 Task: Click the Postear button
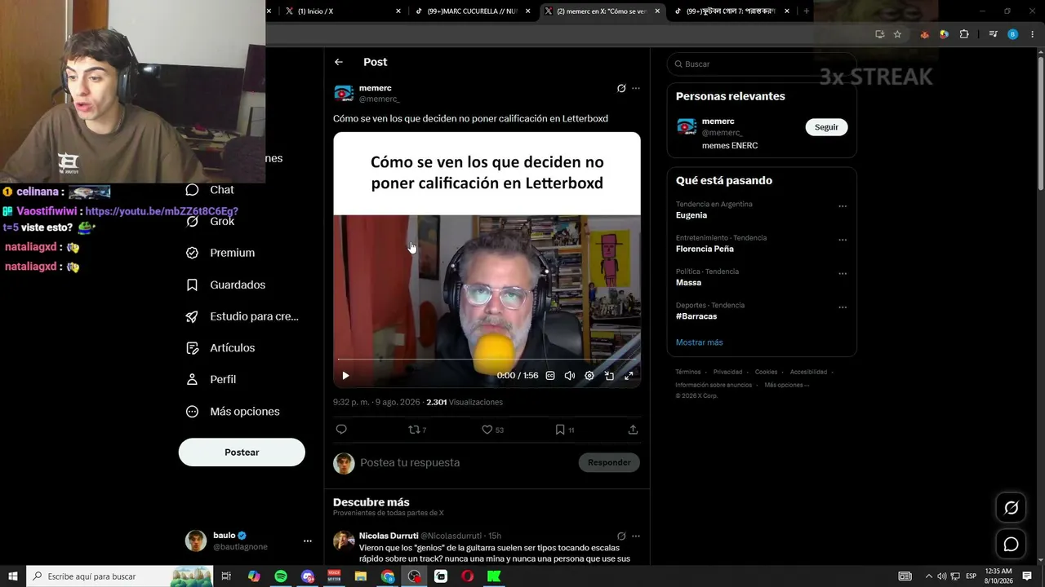(x=242, y=452)
